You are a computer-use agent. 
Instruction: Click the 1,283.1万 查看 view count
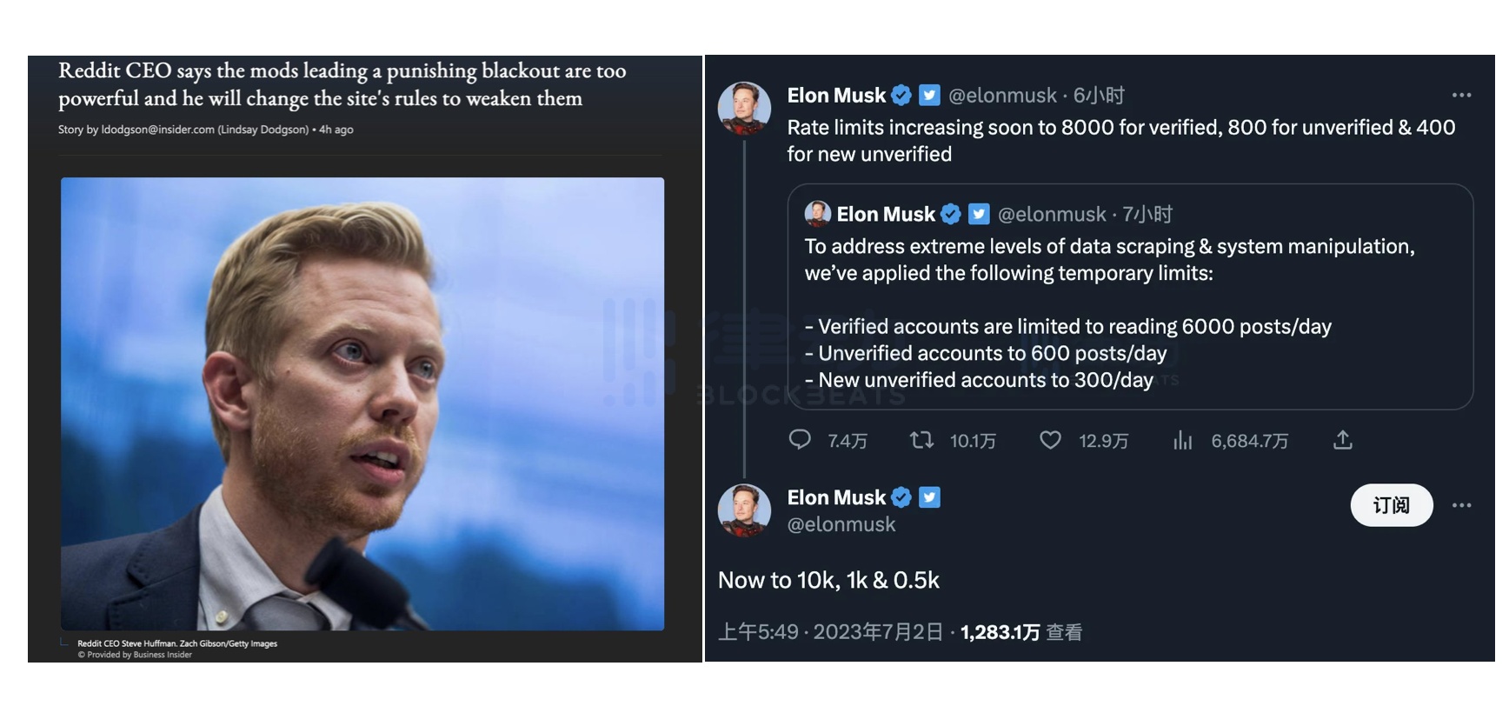[1020, 632]
